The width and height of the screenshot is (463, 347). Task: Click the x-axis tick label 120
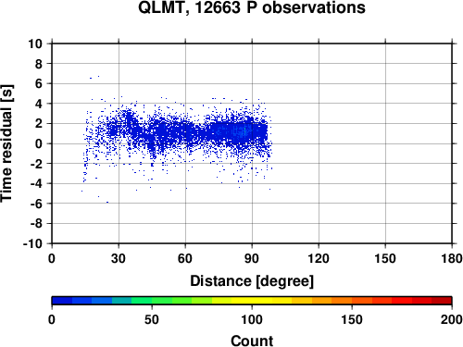319,258
